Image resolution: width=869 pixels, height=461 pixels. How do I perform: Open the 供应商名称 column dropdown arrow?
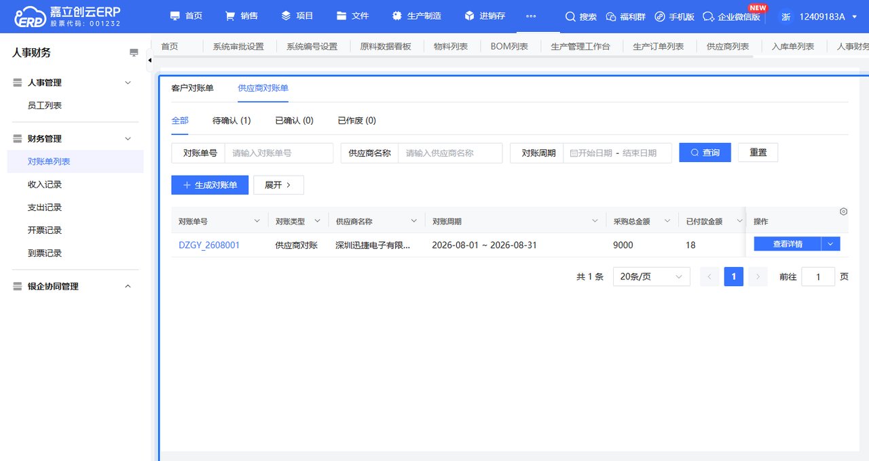[x=413, y=221]
